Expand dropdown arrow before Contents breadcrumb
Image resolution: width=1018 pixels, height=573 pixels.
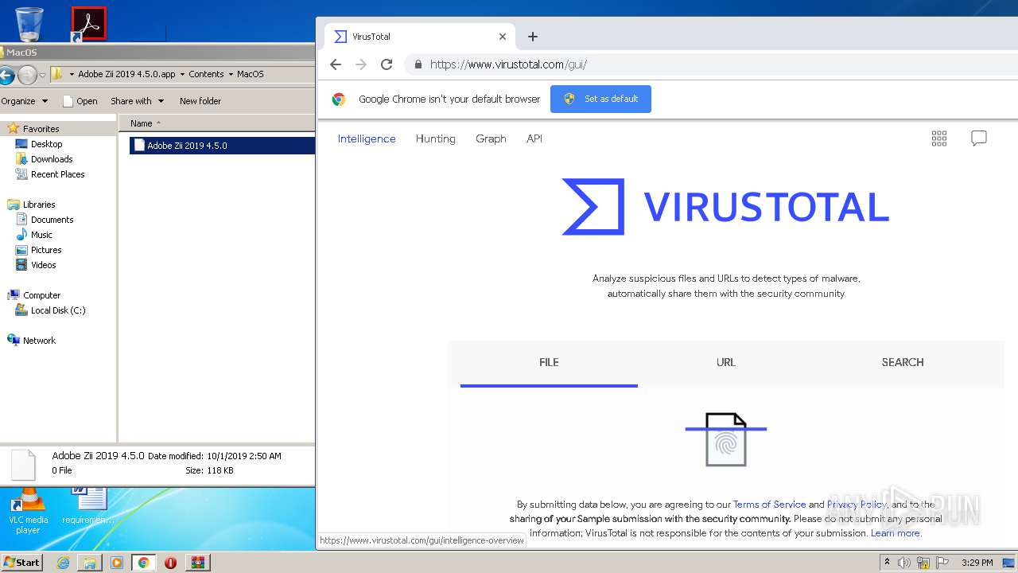(x=182, y=74)
